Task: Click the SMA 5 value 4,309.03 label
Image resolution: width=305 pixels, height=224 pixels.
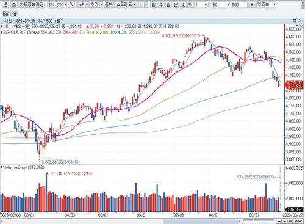Action: coord(51,32)
